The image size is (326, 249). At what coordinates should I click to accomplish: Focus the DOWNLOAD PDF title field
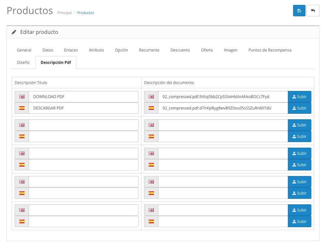click(x=83, y=97)
